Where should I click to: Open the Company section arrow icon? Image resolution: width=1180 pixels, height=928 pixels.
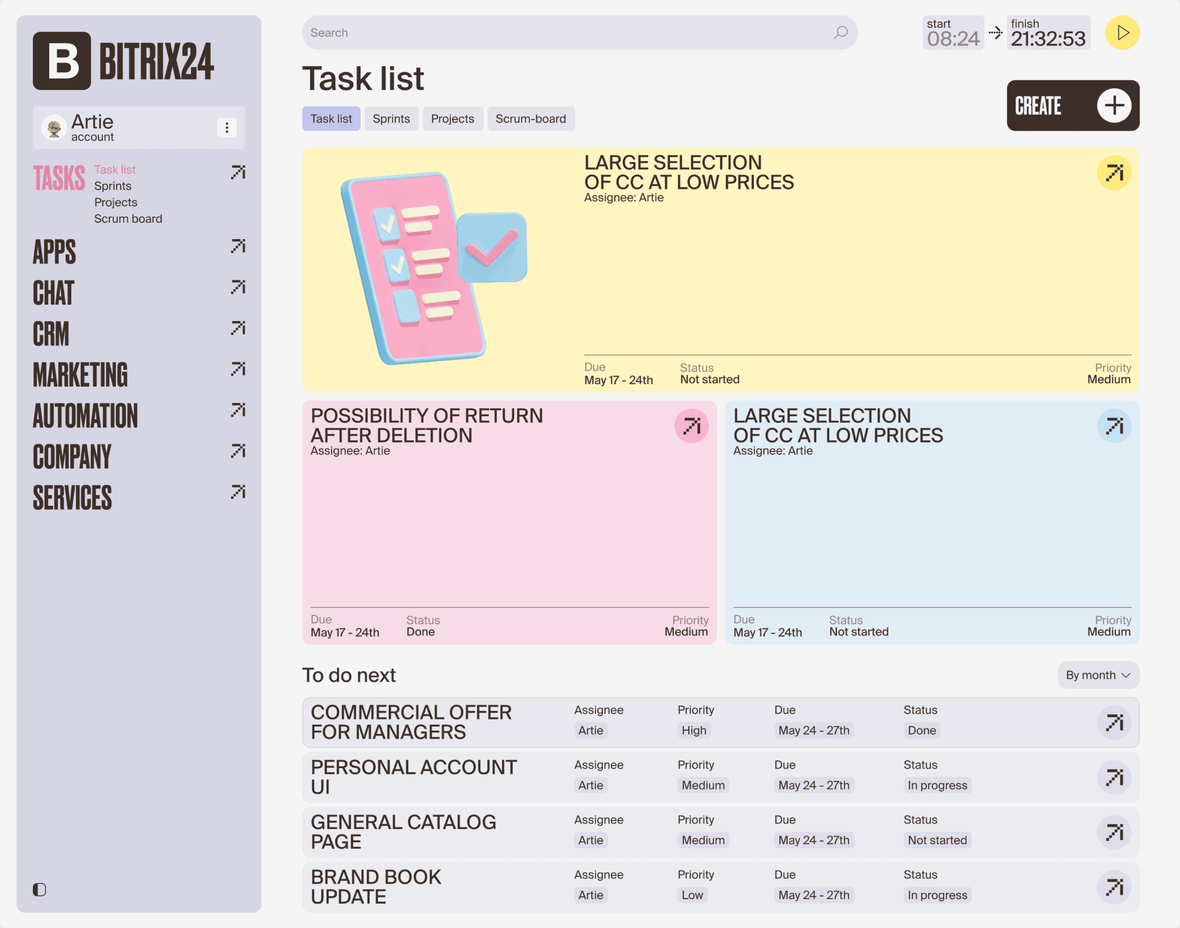click(238, 451)
